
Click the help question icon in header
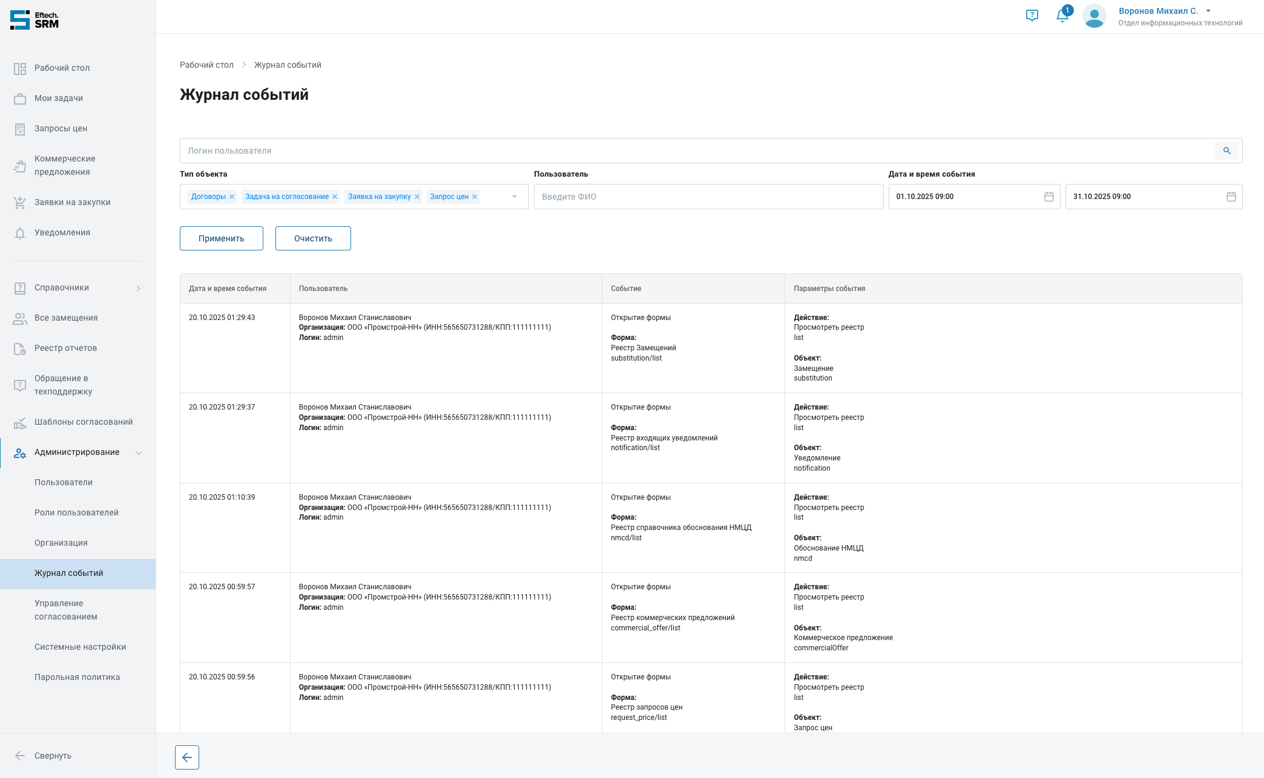[x=1032, y=16]
